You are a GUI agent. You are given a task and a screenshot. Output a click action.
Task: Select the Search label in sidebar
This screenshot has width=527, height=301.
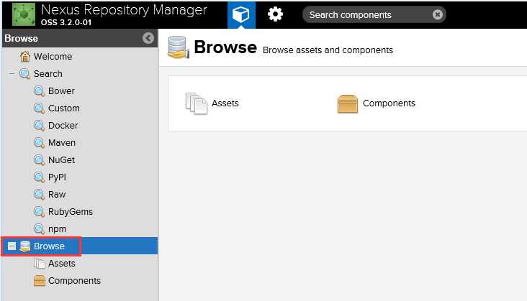48,74
